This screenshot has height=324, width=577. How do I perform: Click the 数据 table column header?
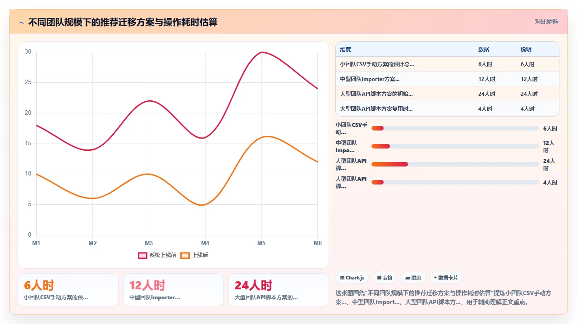[x=484, y=49]
